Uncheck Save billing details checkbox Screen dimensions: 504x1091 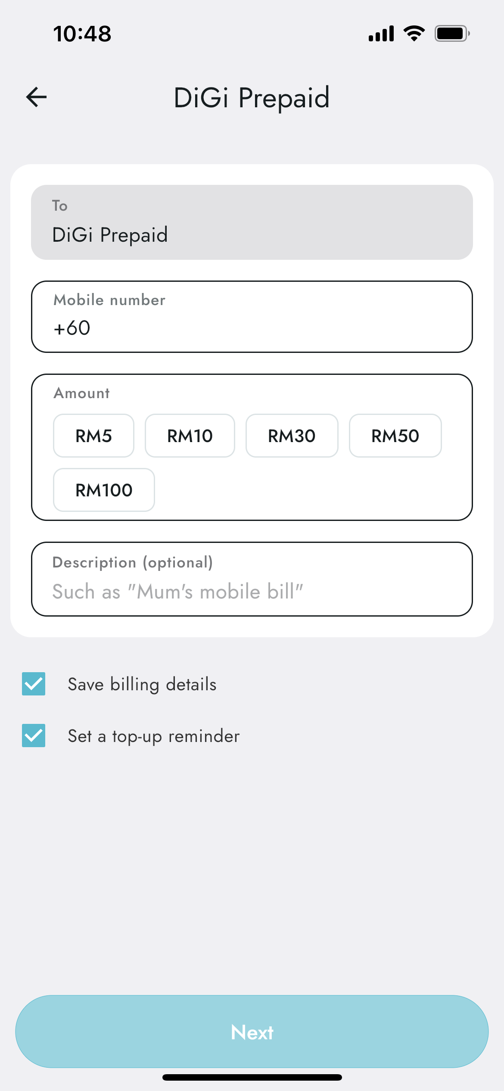coord(34,684)
